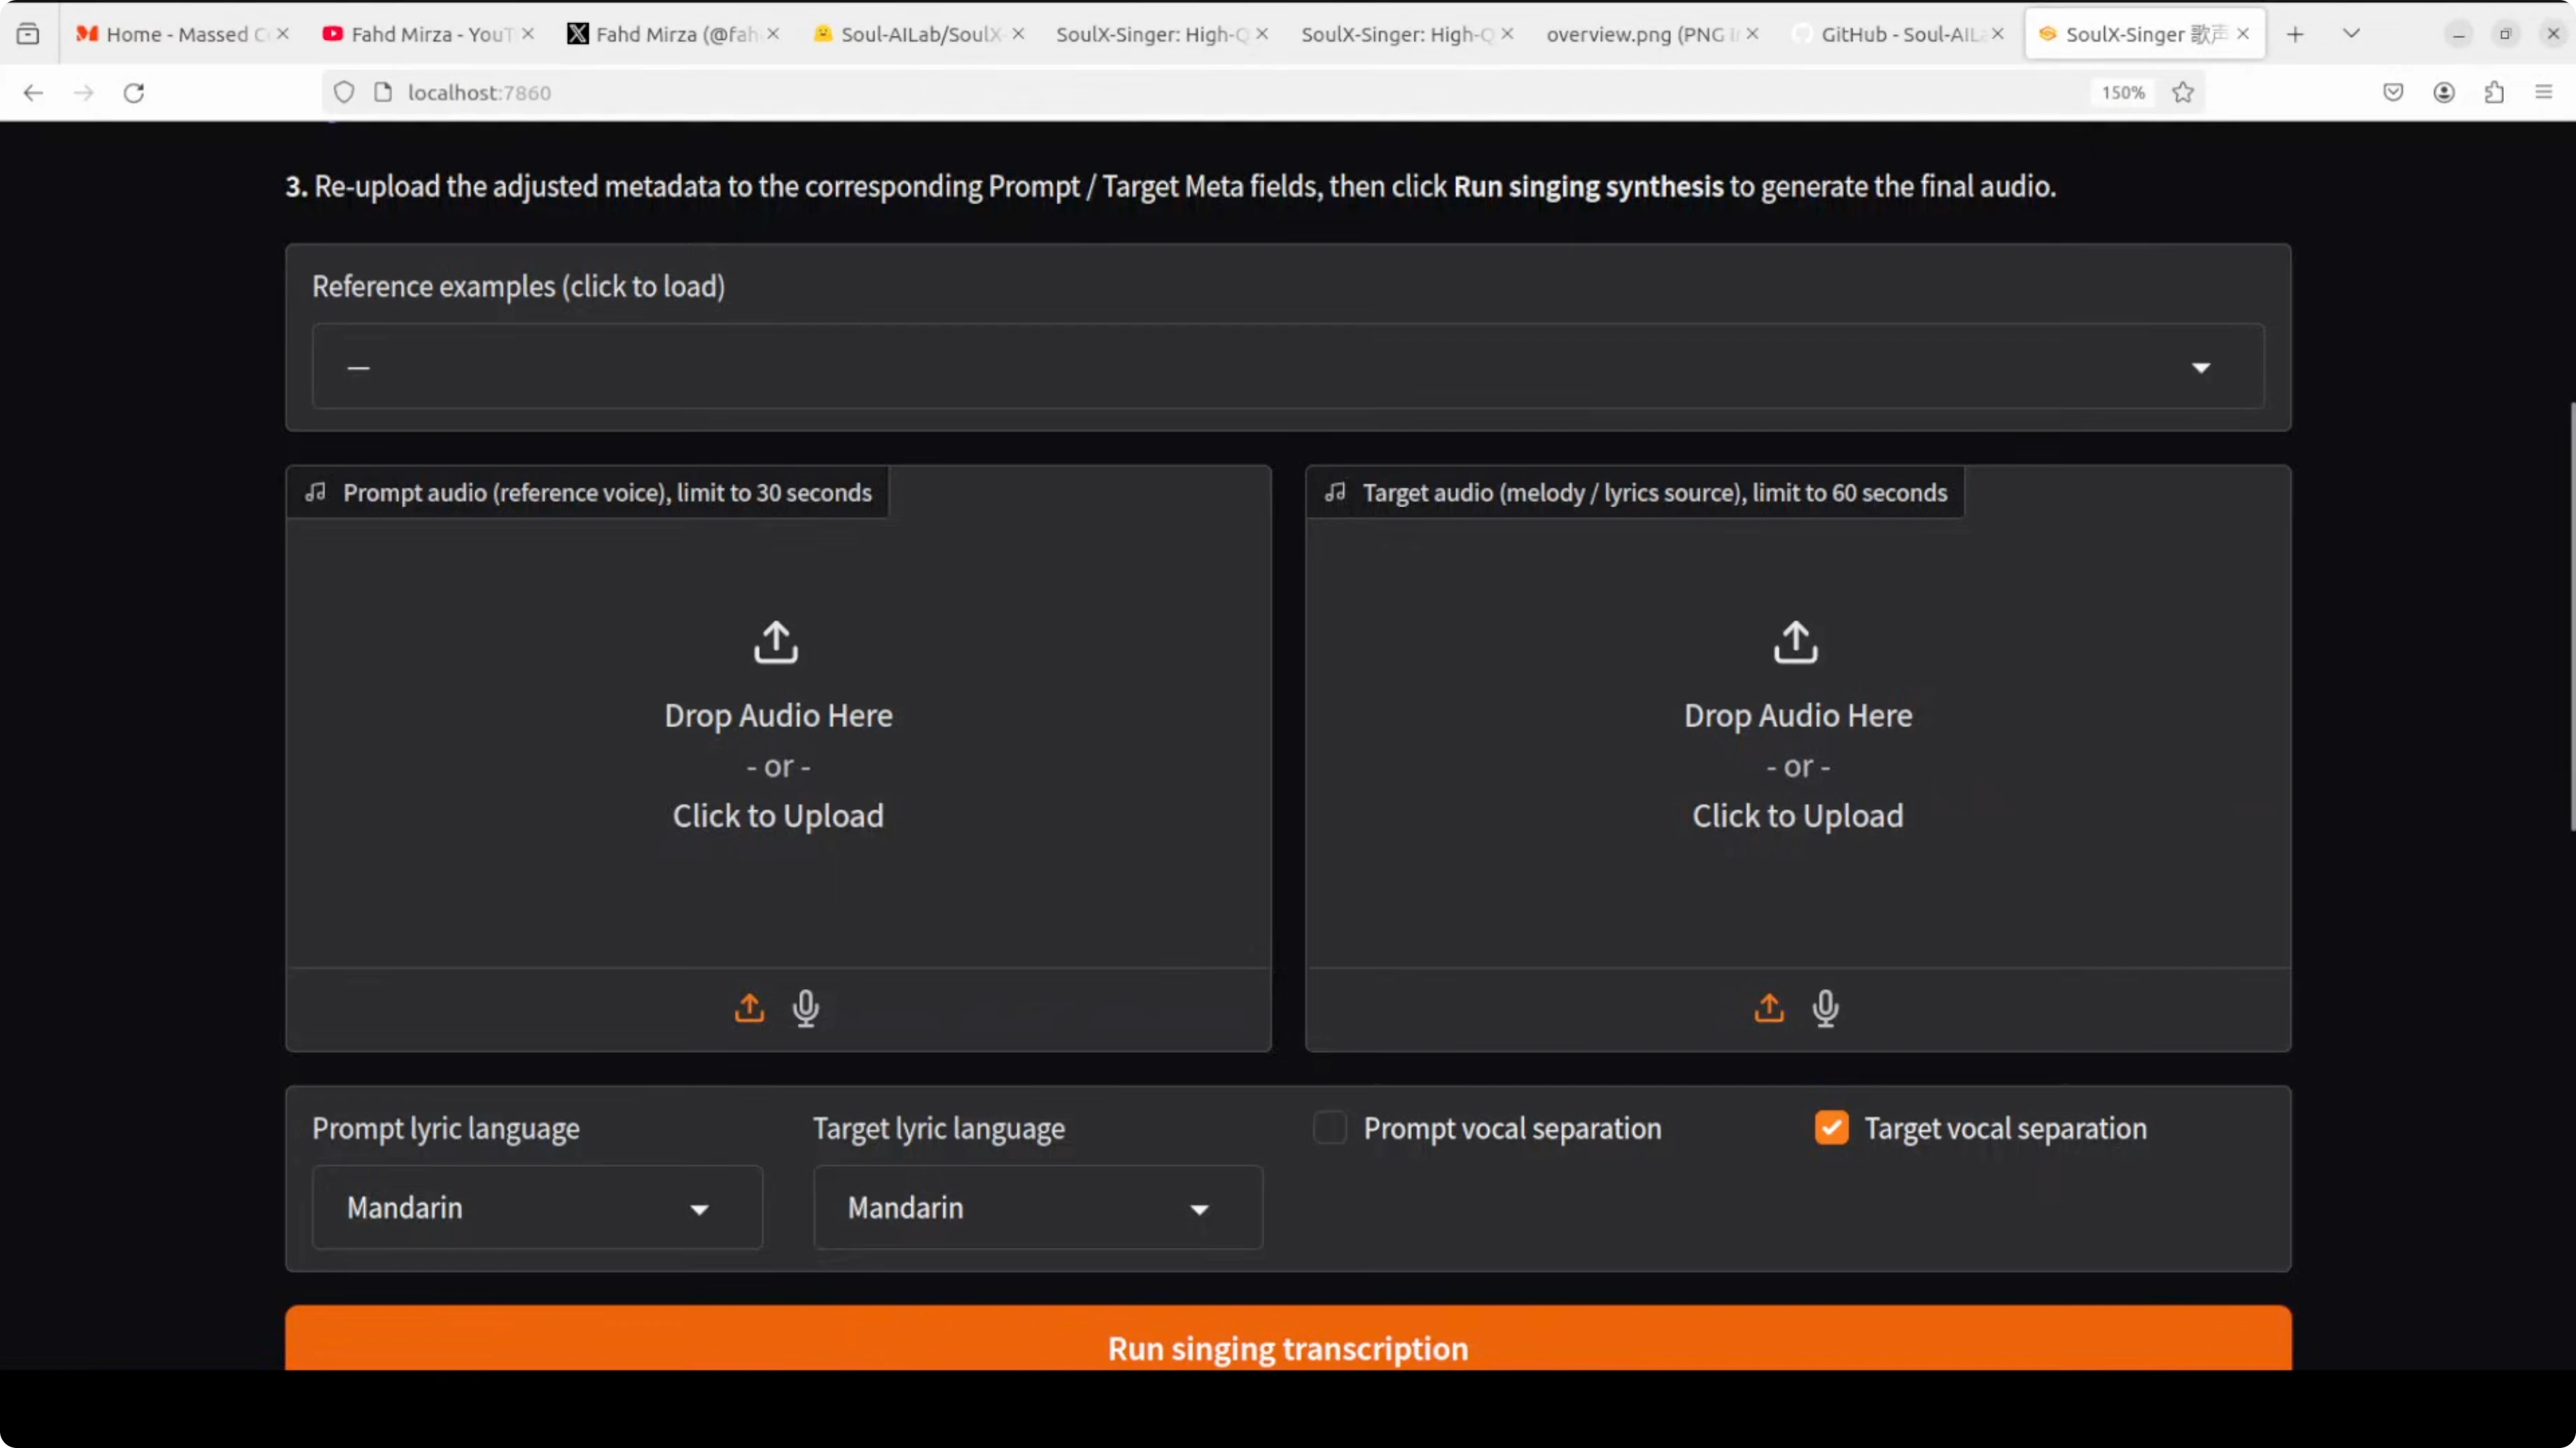
Task: Open the Firefox hamburger menu
Action: pos(2544,93)
